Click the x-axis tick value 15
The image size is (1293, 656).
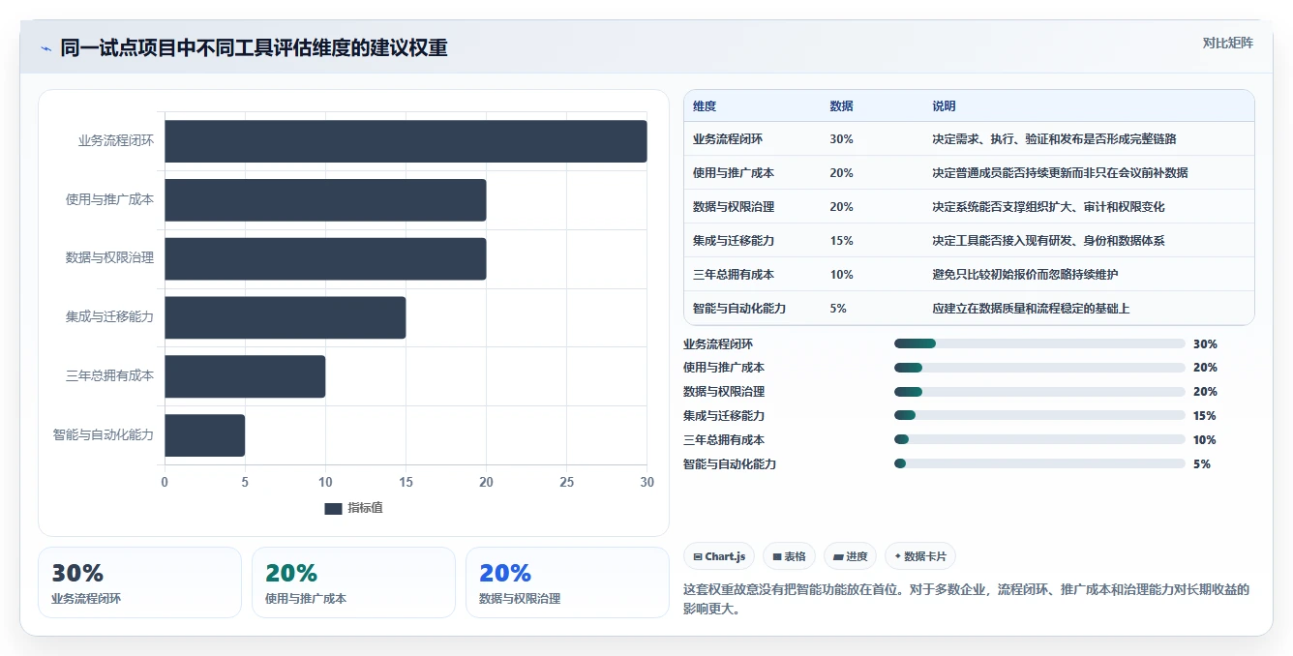(x=406, y=482)
